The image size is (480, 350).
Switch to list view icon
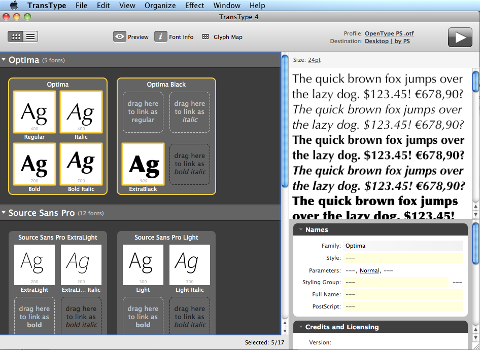point(30,36)
